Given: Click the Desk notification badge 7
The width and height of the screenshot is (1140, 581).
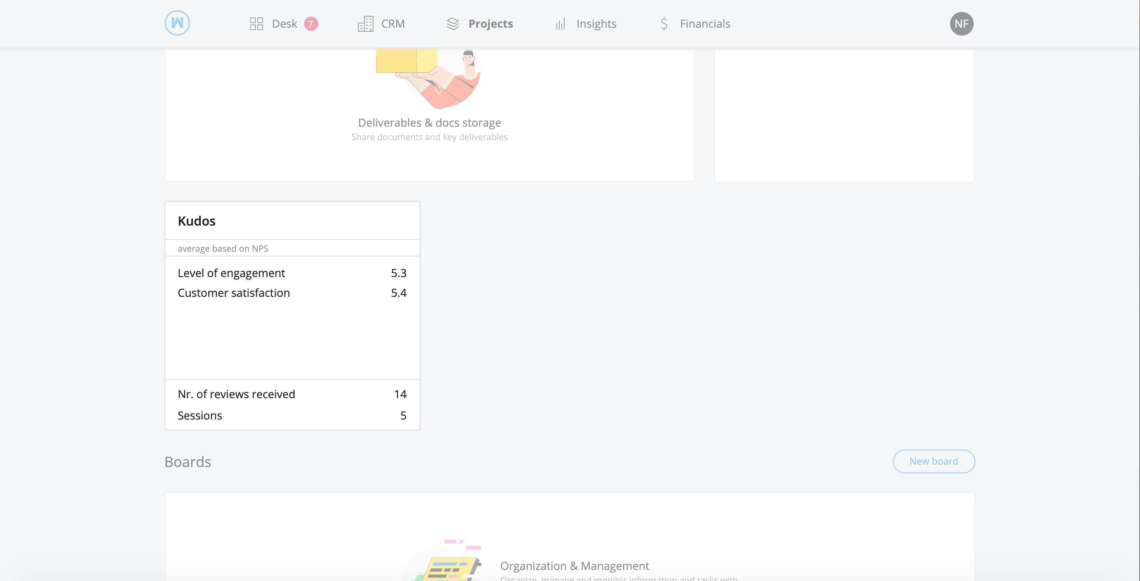Looking at the screenshot, I should point(311,23).
